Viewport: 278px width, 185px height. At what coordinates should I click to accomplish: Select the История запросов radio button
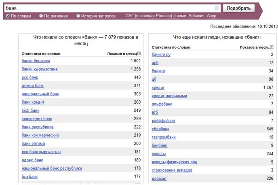tap(78, 16)
